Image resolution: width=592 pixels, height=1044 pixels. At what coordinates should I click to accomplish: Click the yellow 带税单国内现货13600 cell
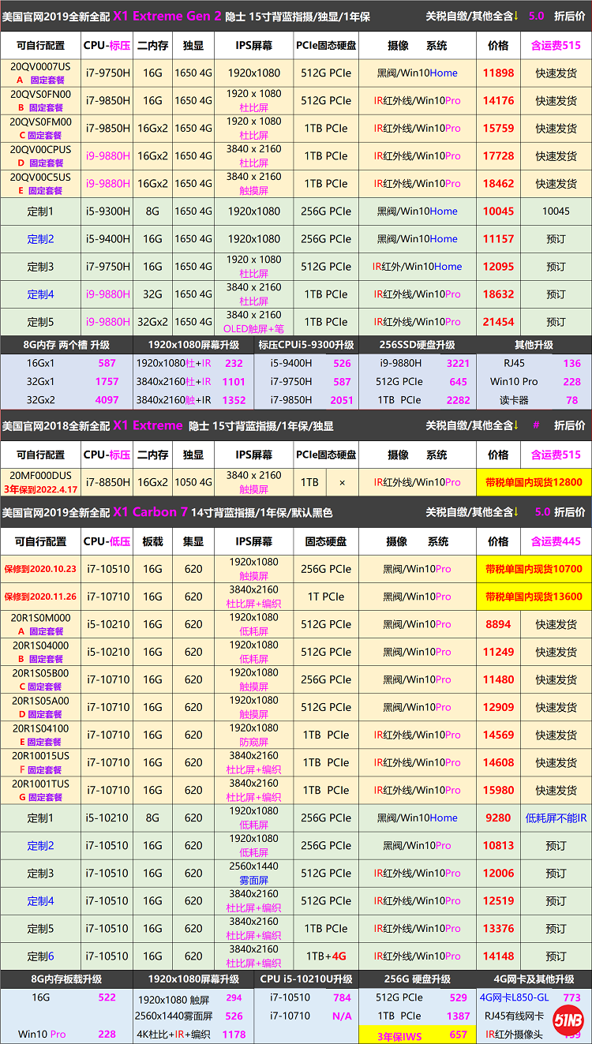point(534,597)
